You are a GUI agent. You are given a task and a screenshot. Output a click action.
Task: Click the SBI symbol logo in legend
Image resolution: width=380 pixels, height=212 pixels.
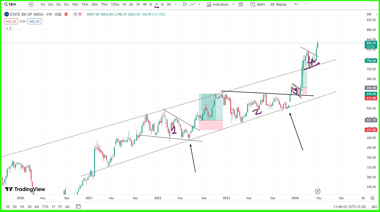7,14
